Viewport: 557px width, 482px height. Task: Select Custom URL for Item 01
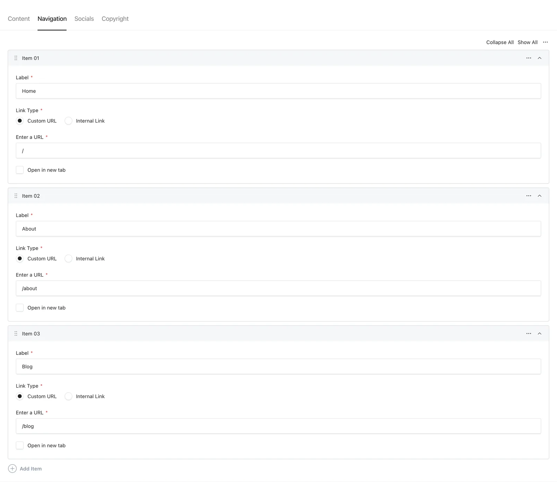[20, 121]
